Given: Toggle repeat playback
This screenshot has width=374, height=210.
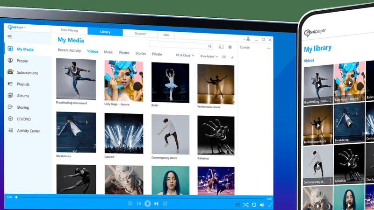Looking at the screenshot, I should [254, 205].
